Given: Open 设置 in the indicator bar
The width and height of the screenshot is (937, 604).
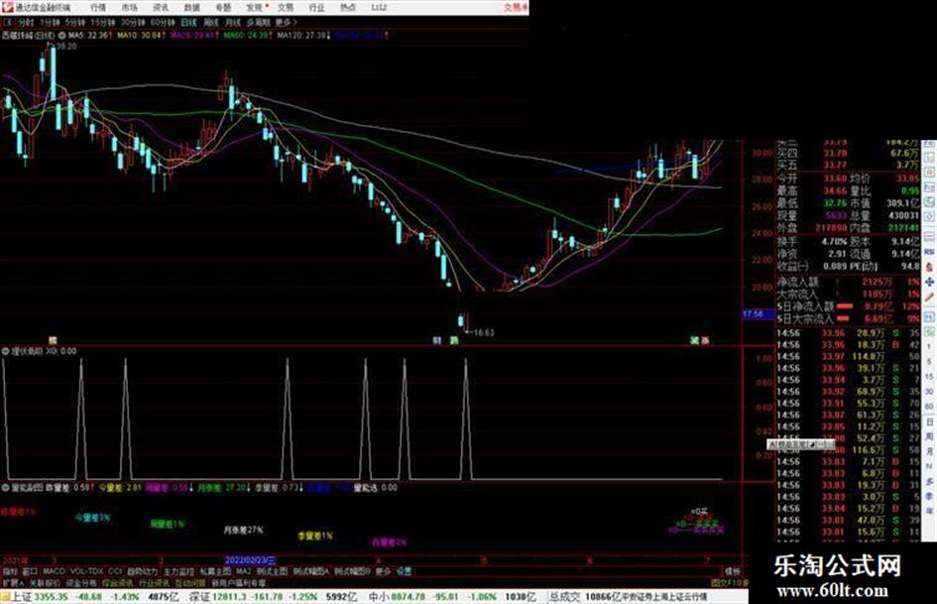Looking at the screenshot, I should 404,571.
